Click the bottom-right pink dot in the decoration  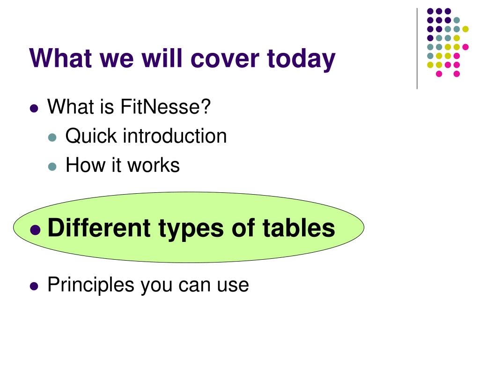(457, 73)
